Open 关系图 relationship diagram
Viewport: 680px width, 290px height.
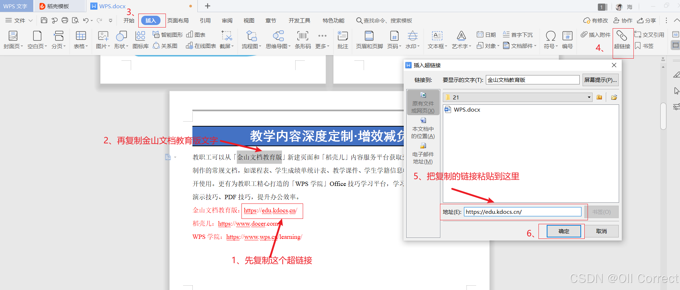(x=165, y=46)
